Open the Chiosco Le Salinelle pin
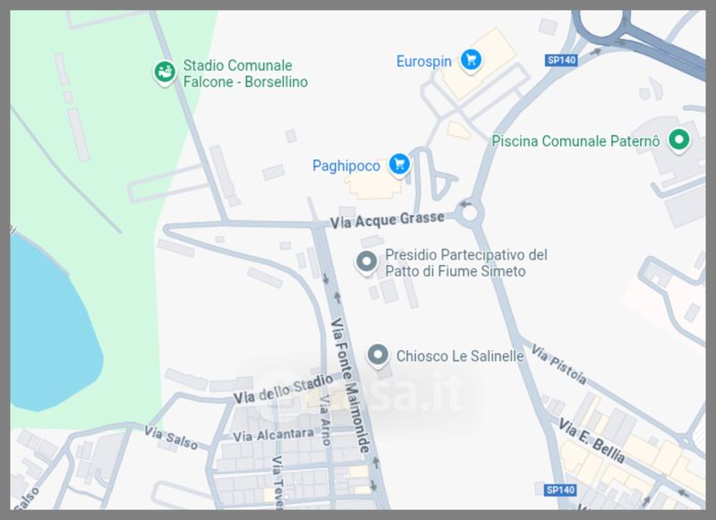The height and width of the screenshot is (520, 716). point(378,355)
